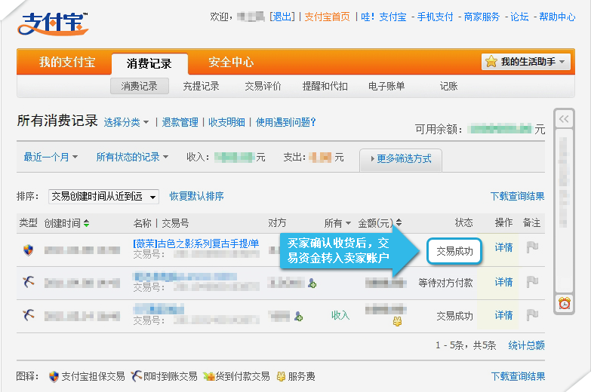
Task: Sort by 金额(元) using the column arrow icon
Action: coord(399,223)
